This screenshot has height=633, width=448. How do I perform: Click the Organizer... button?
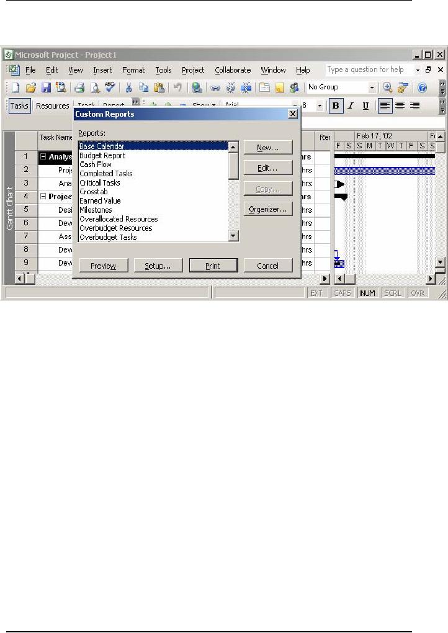[268, 209]
